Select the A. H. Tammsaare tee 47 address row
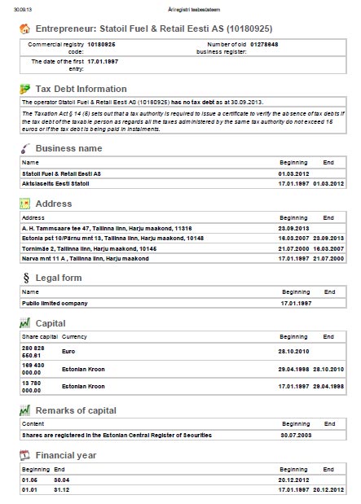Viewport: 361px width, 504px height. pos(183,229)
